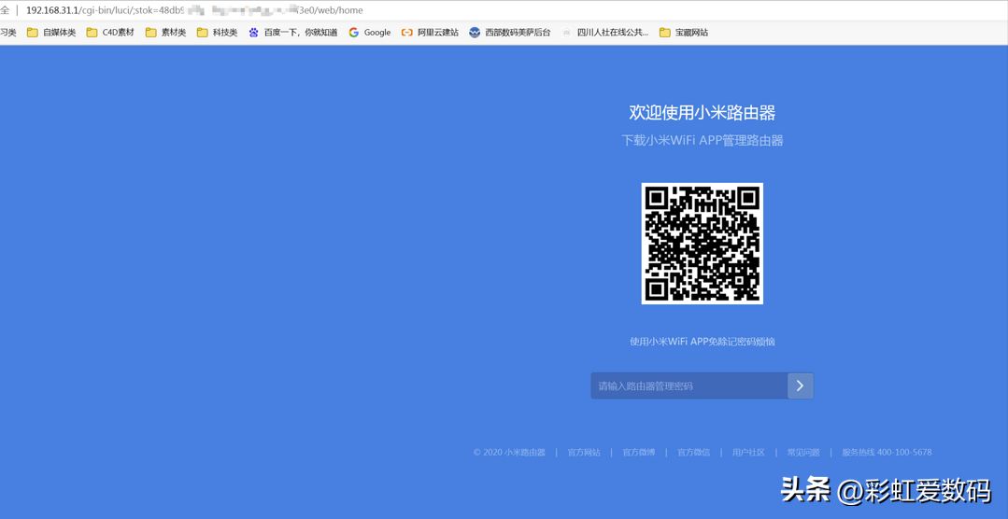The height and width of the screenshot is (519, 1008).
Task: Open the 百度一下，你就知道 bookmark
Action: click(x=293, y=32)
